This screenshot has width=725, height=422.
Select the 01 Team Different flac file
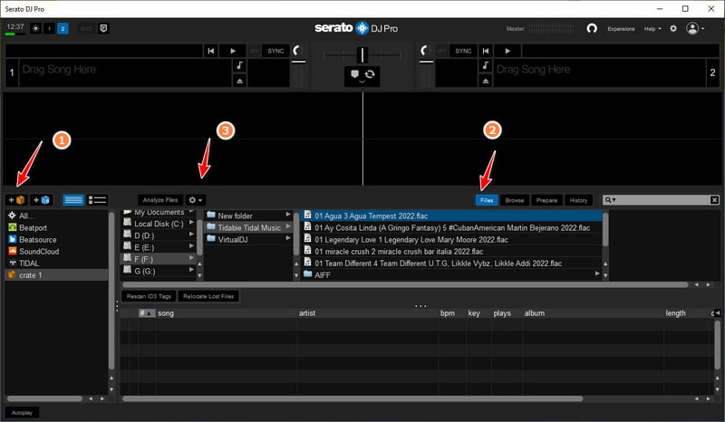451,264
